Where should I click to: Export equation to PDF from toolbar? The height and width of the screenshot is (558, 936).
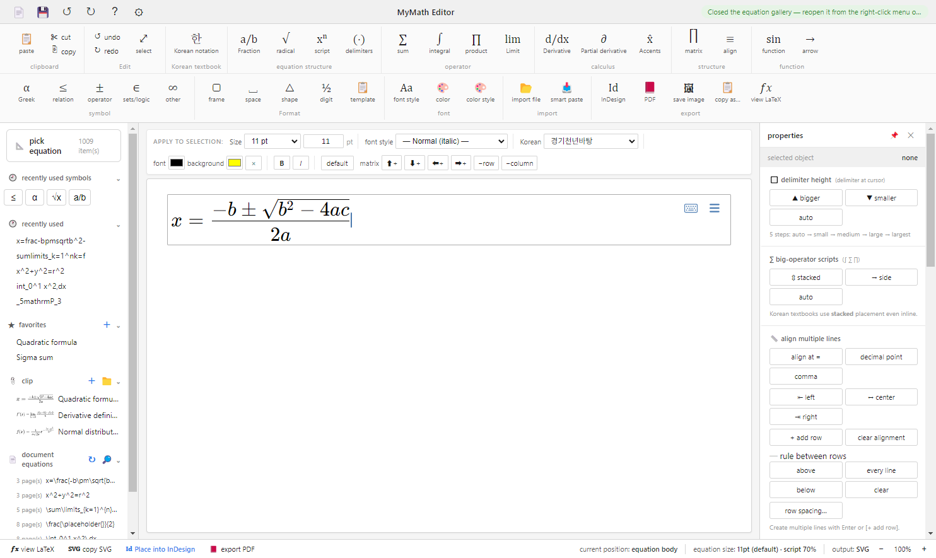650,92
